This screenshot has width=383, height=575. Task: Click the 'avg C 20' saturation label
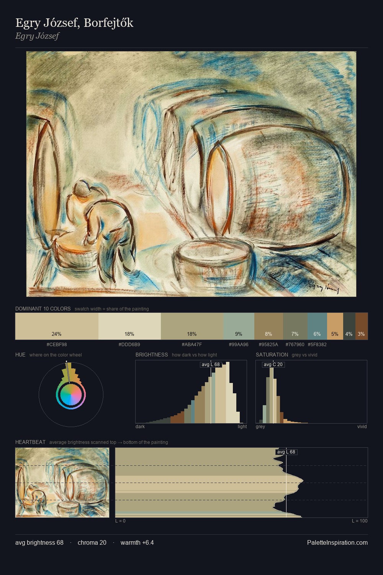coord(273,365)
